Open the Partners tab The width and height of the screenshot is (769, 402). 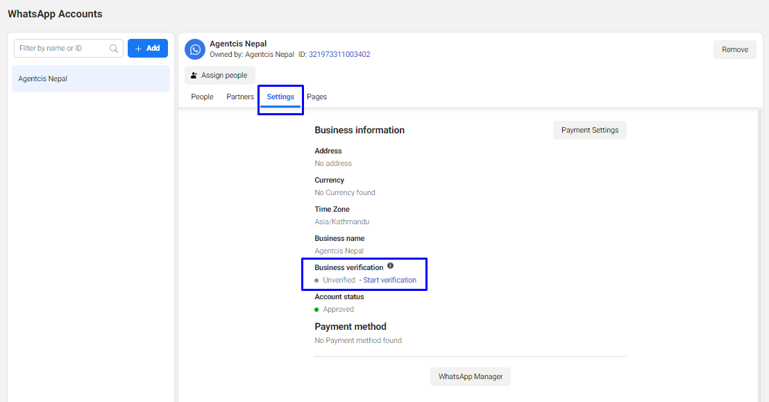(x=240, y=97)
